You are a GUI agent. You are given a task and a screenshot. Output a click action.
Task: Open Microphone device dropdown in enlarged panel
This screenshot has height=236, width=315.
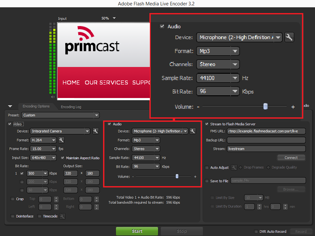point(239,37)
